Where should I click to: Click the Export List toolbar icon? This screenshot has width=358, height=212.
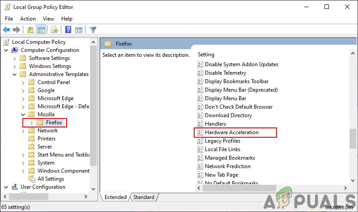(x=55, y=30)
